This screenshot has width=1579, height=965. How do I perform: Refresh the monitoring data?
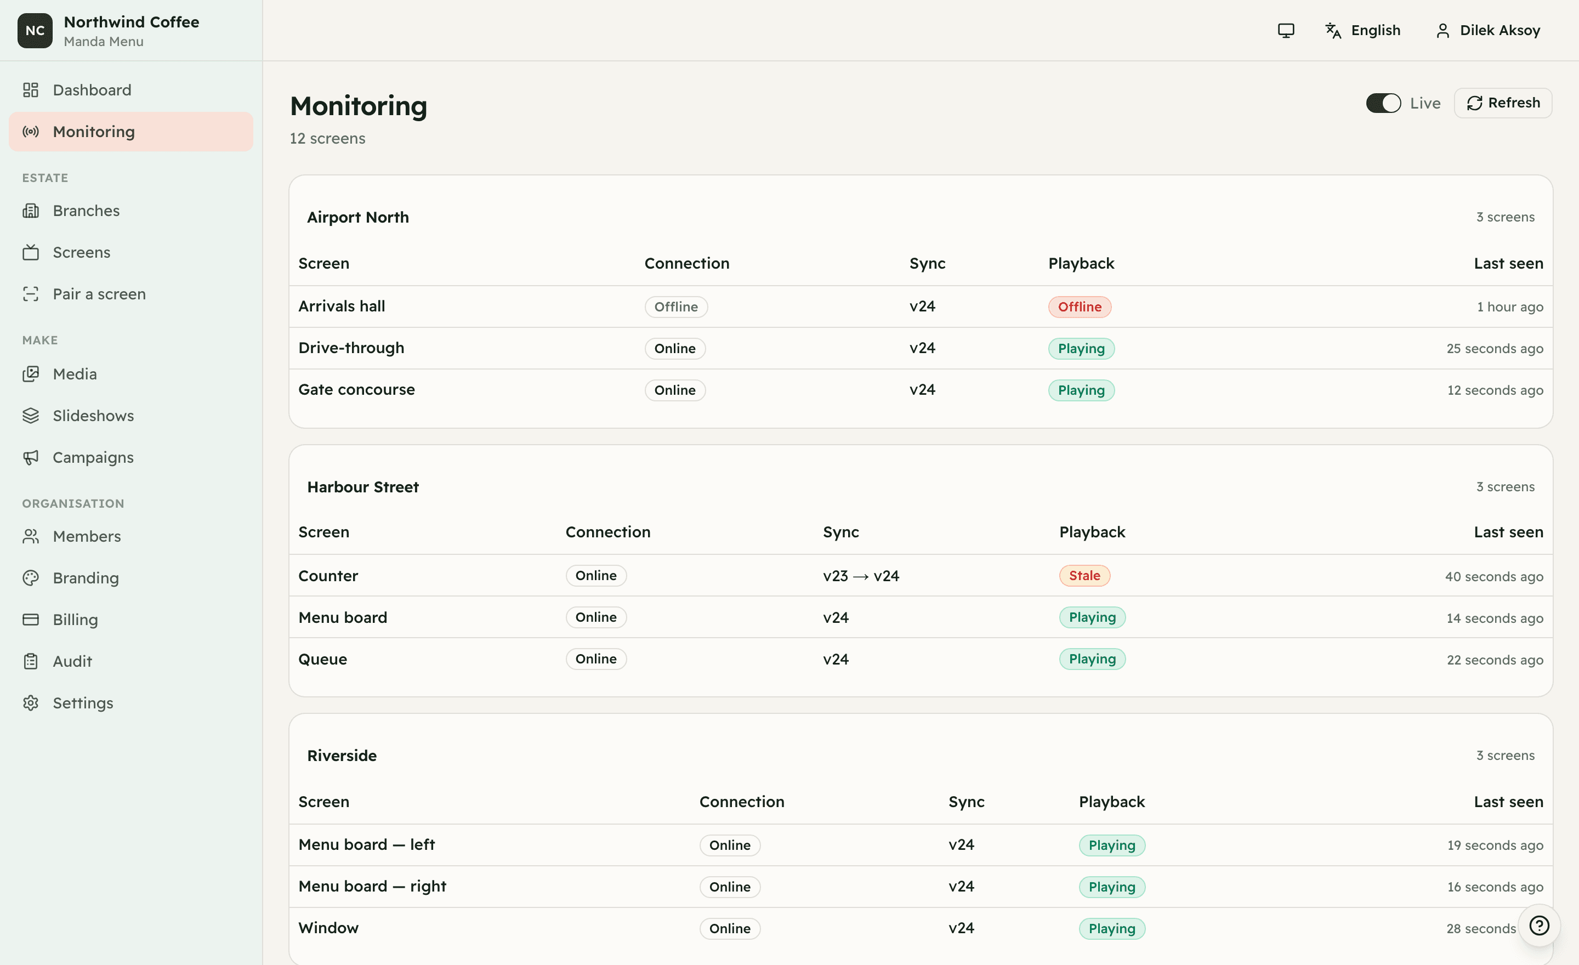(x=1503, y=103)
